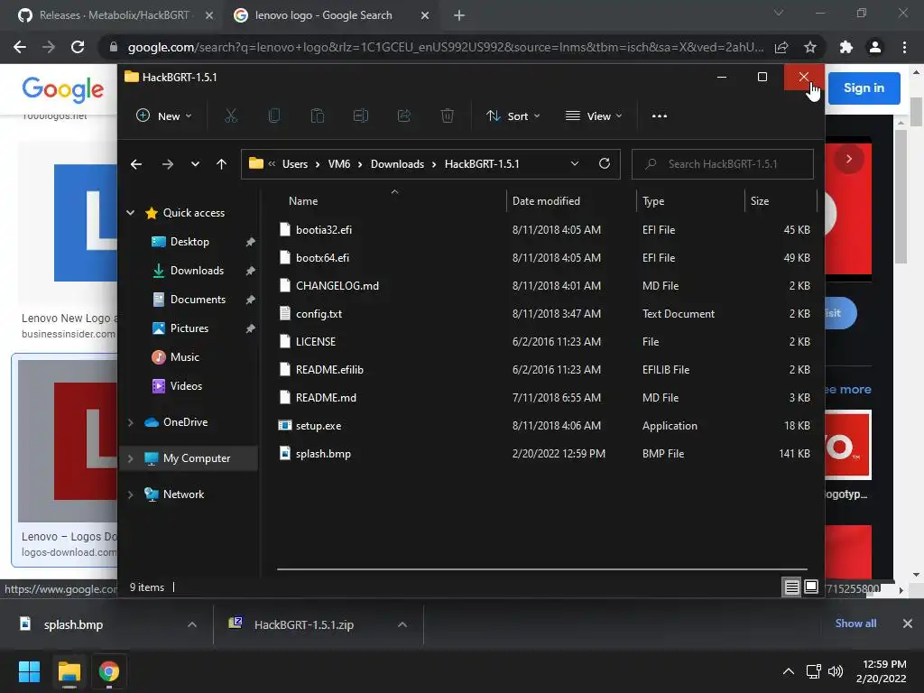Click the volume icon in system tray
The height and width of the screenshot is (693, 924).
pos(836,671)
